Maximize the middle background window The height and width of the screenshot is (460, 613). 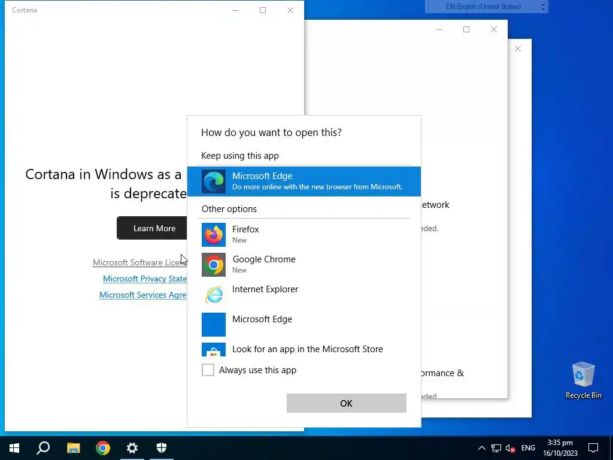466,29
